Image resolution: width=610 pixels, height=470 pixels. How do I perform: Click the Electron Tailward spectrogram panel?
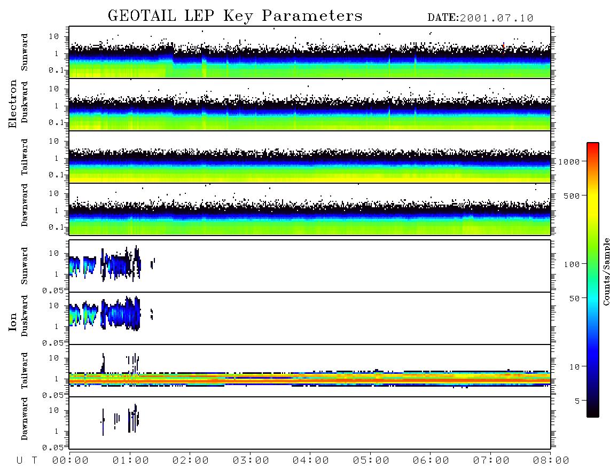click(310, 157)
